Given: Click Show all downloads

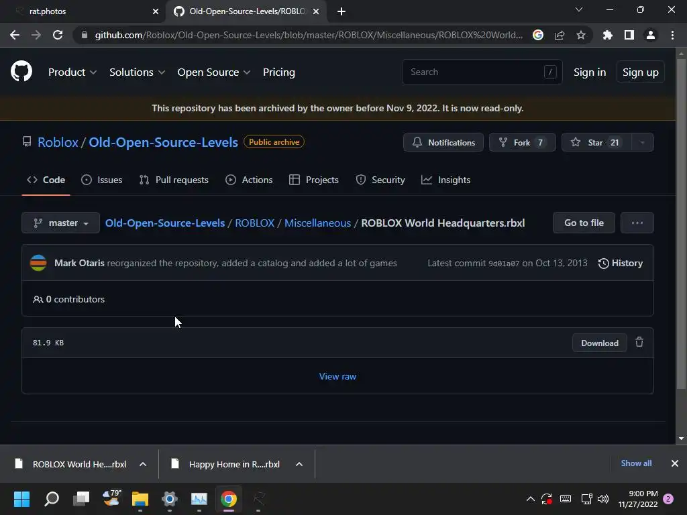Looking at the screenshot, I should (636, 463).
